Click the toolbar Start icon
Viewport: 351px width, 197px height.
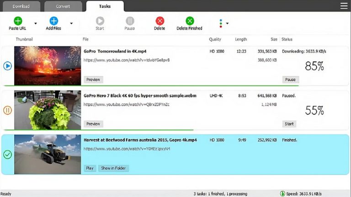coord(100,21)
